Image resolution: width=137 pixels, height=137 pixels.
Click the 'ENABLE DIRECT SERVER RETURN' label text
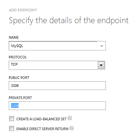click(x=43, y=129)
